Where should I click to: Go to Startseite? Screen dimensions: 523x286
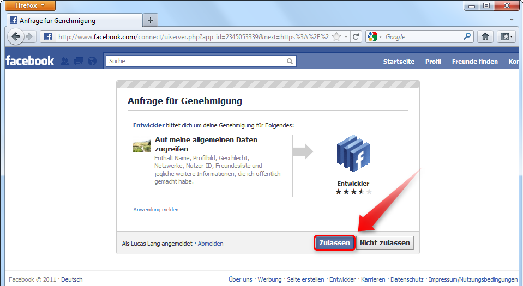pos(399,62)
